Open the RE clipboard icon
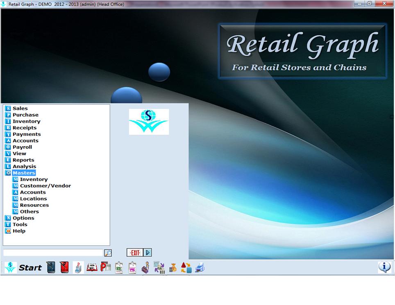Viewport: 395px width, 305px height. [119, 267]
